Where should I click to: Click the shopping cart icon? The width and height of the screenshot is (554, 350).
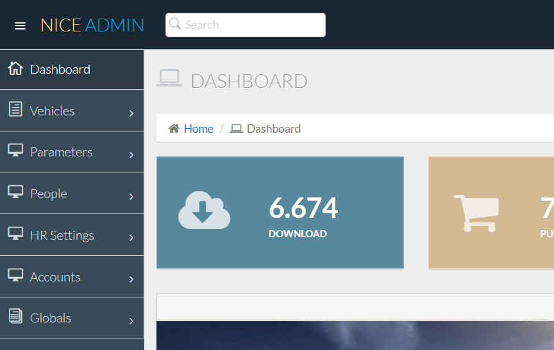(476, 213)
